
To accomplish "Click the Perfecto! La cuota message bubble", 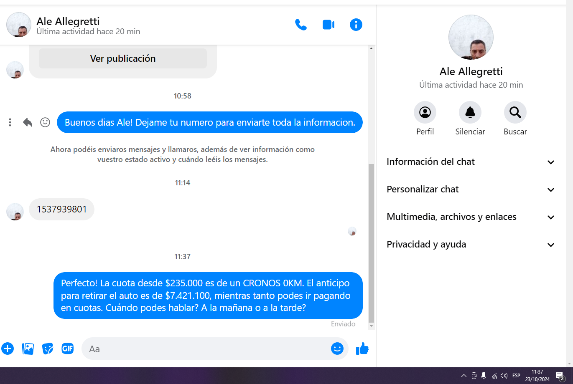I will click(208, 296).
